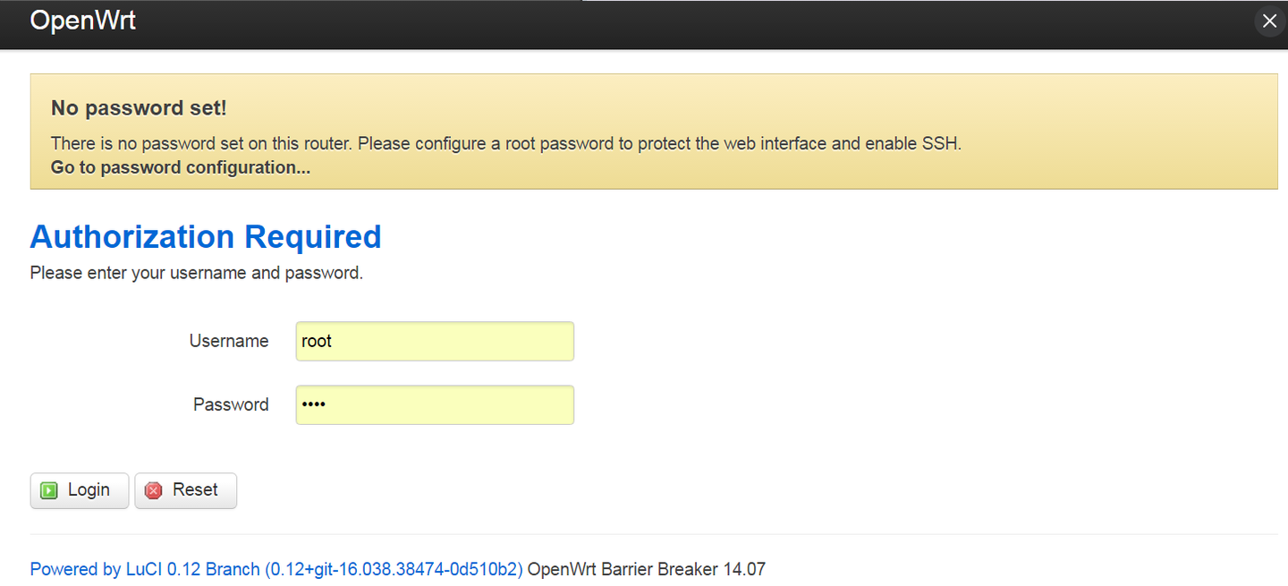Click the Username field label

(229, 341)
